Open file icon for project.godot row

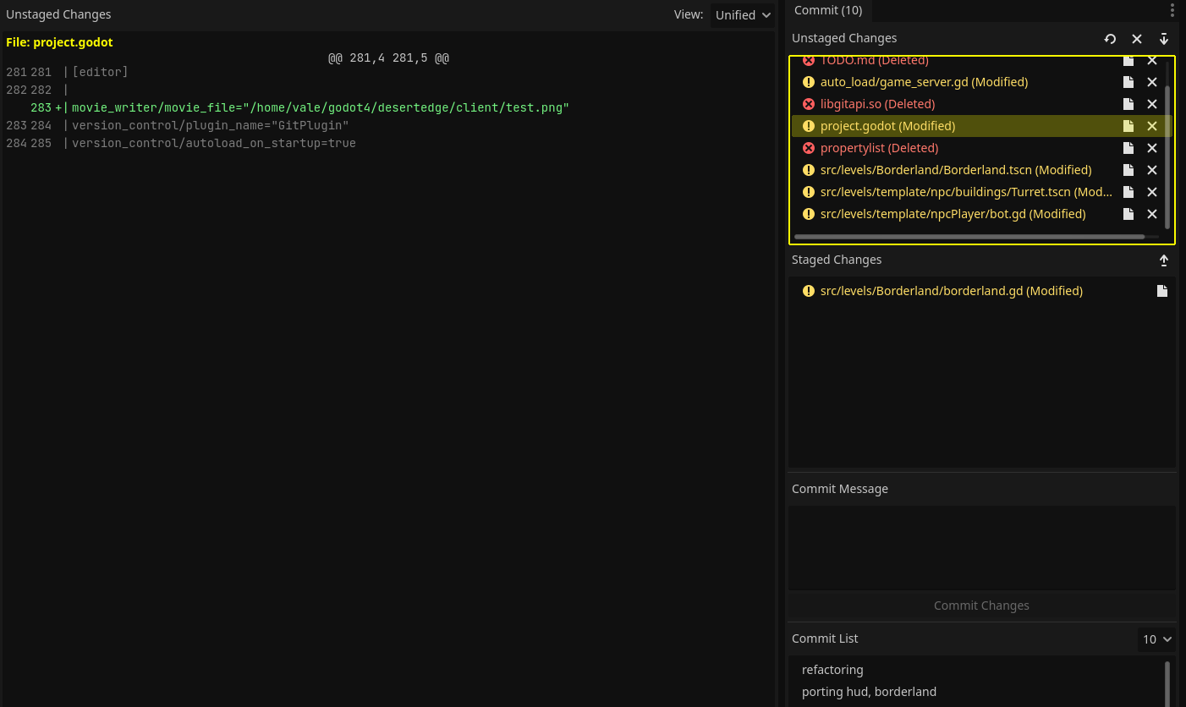click(1128, 126)
